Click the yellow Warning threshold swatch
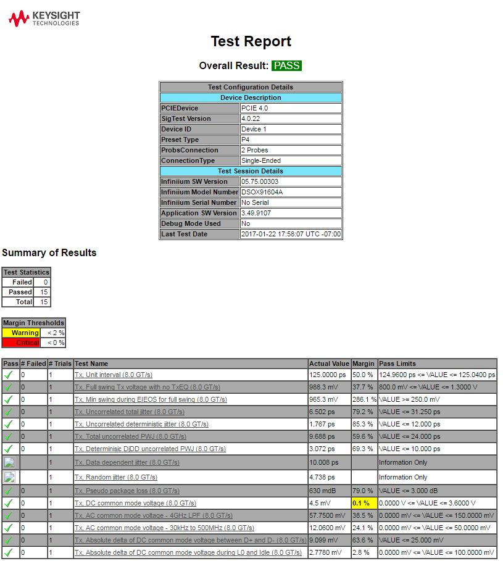 [x=21, y=333]
